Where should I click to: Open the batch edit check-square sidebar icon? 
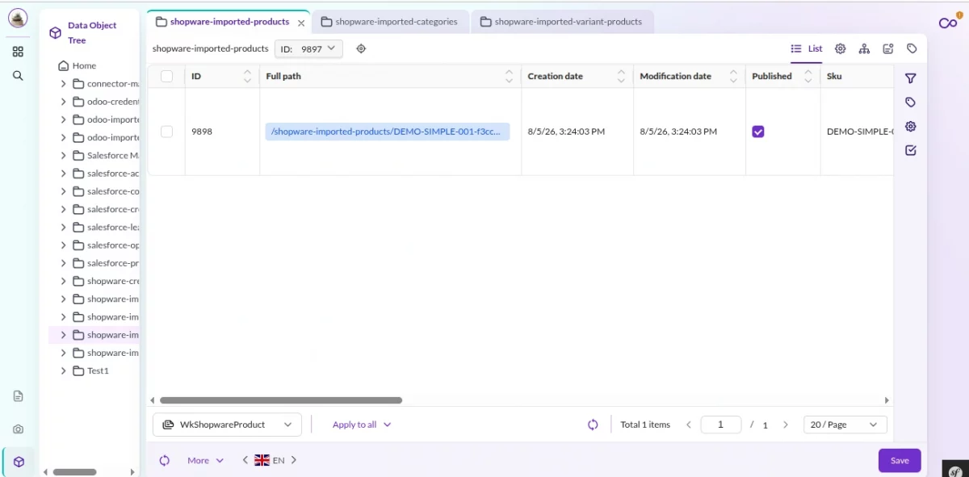(x=911, y=150)
